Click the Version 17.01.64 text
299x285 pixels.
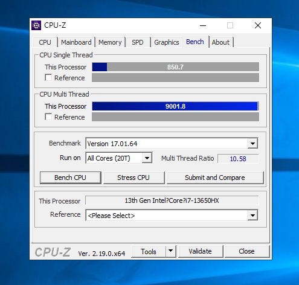pos(112,144)
